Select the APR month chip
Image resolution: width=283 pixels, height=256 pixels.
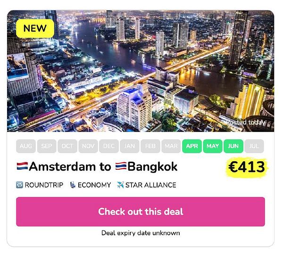point(192,146)
